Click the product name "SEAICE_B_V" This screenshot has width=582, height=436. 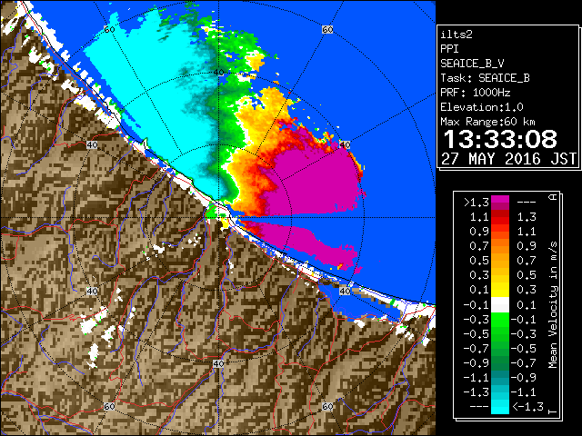pyautogui.click(x=472, y=64)
